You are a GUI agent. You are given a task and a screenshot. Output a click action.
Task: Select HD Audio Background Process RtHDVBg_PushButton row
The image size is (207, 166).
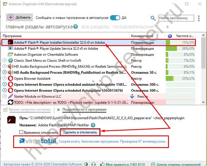98,72
